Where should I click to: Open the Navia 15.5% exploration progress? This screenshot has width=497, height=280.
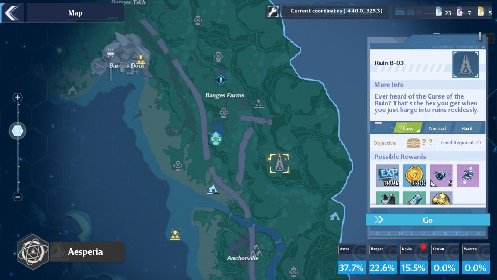pos(413,259)
